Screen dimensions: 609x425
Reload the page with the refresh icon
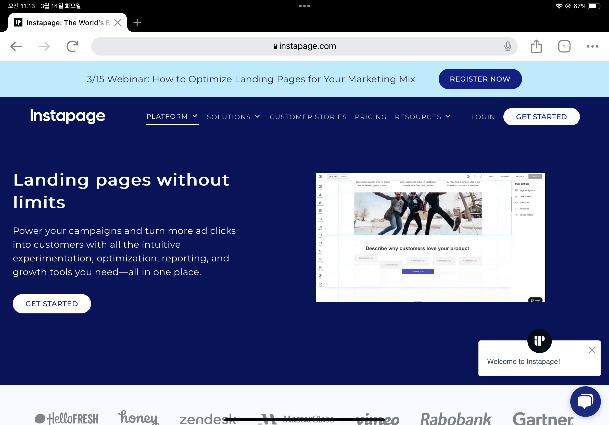72,46
